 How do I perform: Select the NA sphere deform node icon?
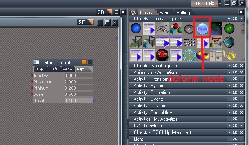203,29
